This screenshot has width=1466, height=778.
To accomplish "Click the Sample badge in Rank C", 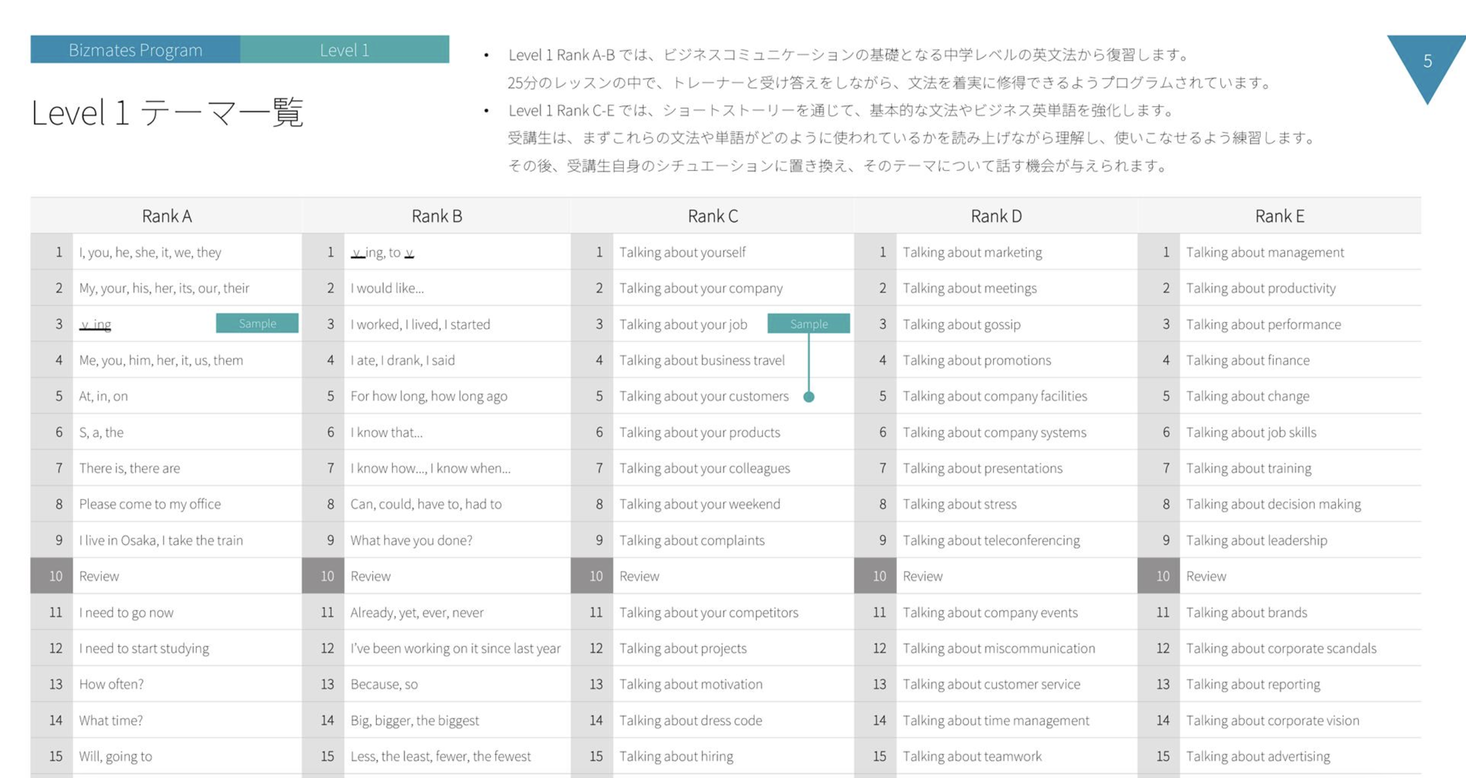I will (808, 323).
